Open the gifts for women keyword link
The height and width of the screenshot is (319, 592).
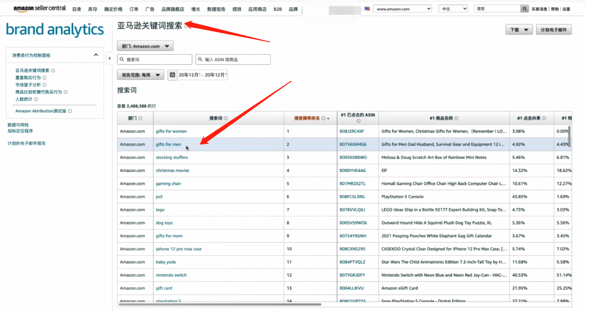[x=171, y=131]
